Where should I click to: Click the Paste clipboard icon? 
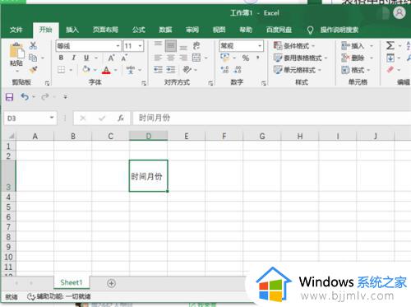coord(16,51)
